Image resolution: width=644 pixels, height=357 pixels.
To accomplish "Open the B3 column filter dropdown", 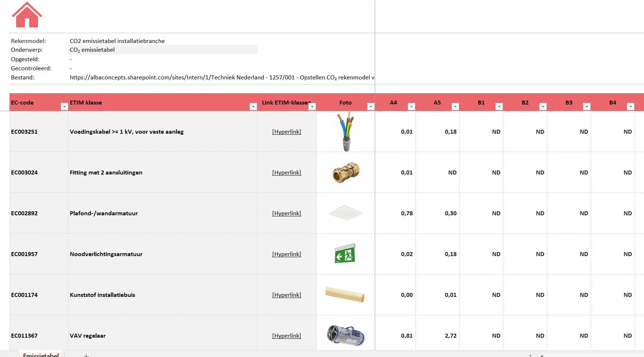I will point(587,106).
